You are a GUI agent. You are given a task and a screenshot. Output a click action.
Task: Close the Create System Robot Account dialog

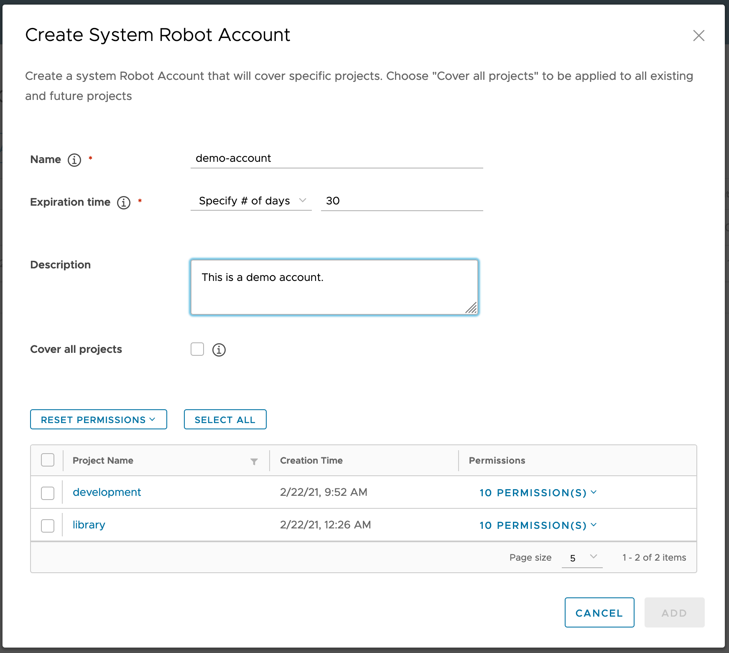pos(699,36)
